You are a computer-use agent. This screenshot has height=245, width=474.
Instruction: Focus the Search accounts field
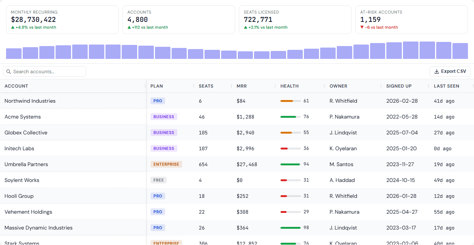click(45, 71)
